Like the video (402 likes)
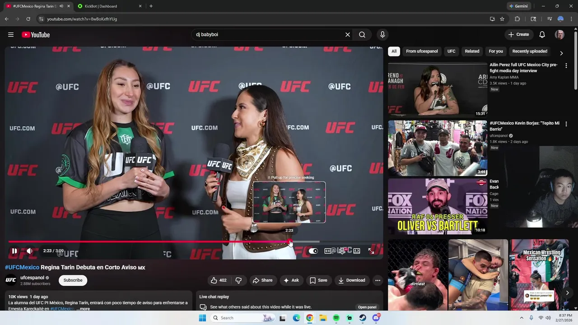 coord(219,280)
